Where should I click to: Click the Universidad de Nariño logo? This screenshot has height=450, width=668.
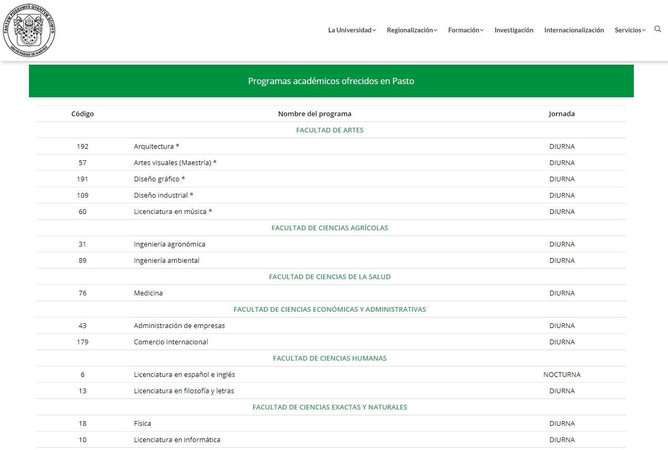coord(29,30)
